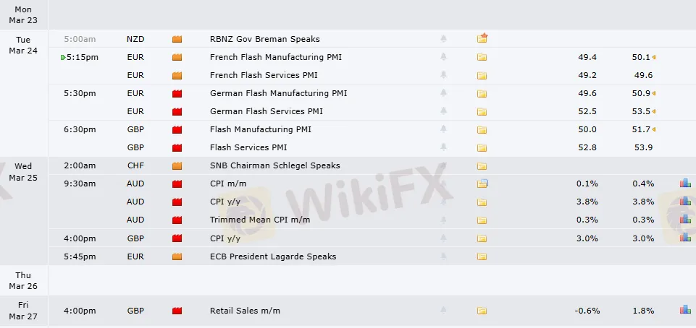The width and height of the screenshot is (696, 328).
Task: Select the Tue Mar 24 date cell
Action: (x=23, y=45)
